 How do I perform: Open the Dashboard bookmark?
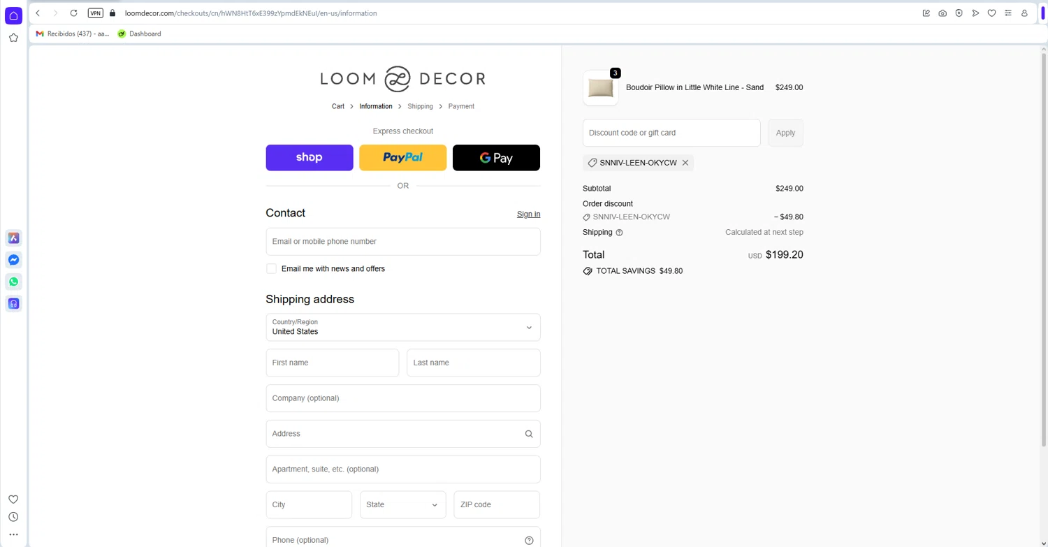tap(139, 34)
